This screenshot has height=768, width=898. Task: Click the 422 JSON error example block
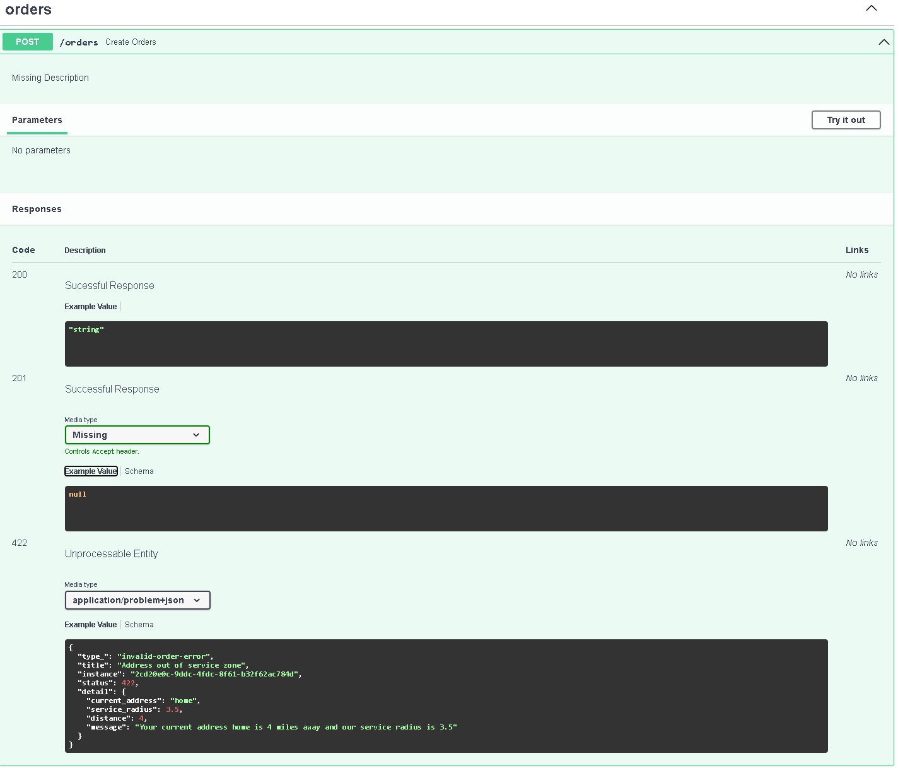(446, 695)
